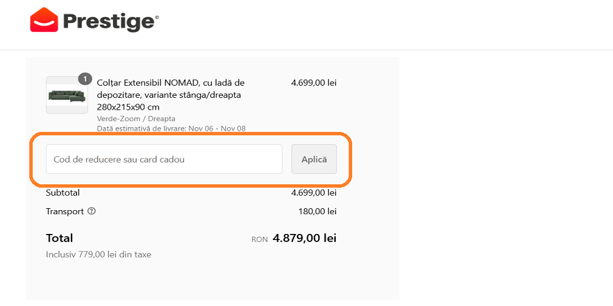Click the Transport label
613x306 pixels.
[65, 211]
